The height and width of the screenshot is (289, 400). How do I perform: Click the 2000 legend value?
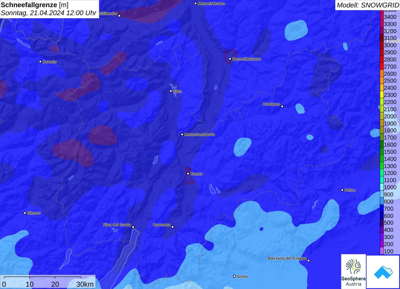coord(390,116)
